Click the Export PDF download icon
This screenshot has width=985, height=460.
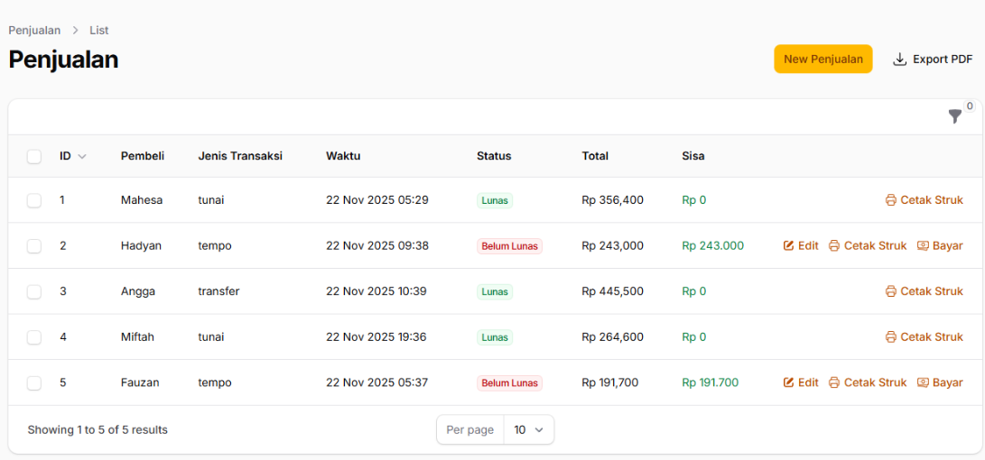[899, 60]
